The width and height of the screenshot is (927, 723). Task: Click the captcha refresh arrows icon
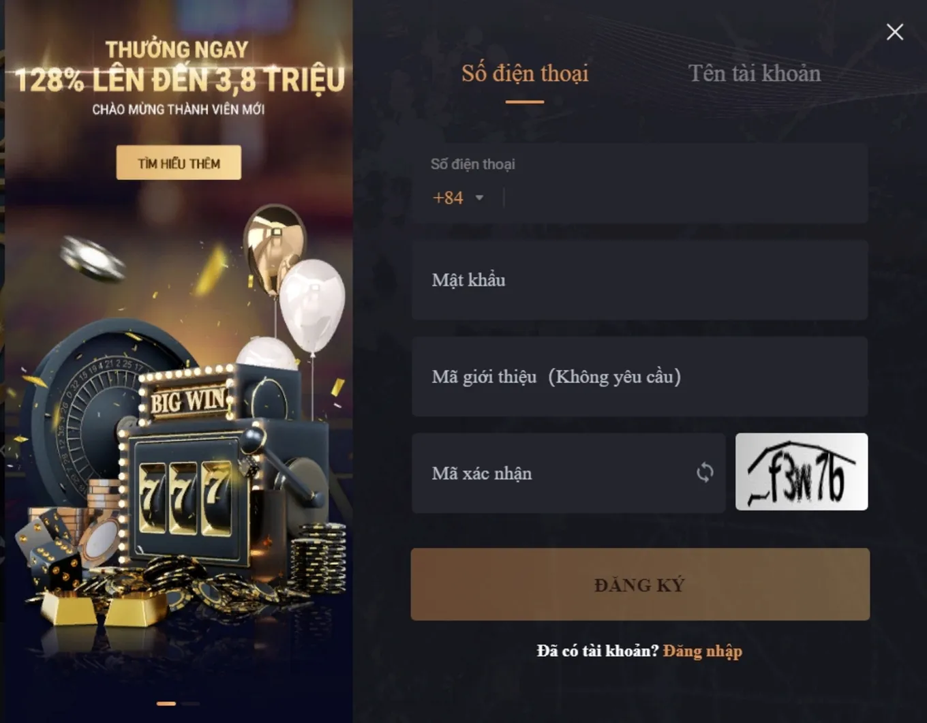tap(705, 472)
